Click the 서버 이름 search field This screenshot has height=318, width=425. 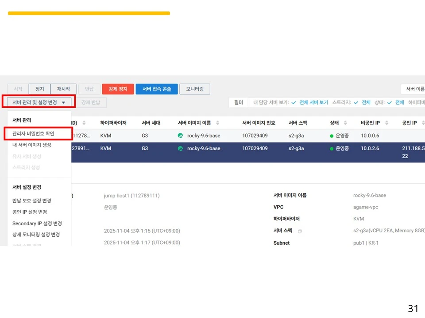pos(413,89)
